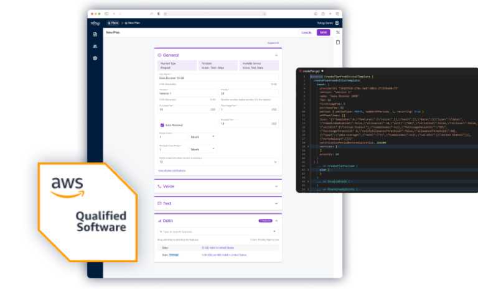Click the clipboard icon below the Save button
This screenshot has height=289, width=478.
coord(338,42)
